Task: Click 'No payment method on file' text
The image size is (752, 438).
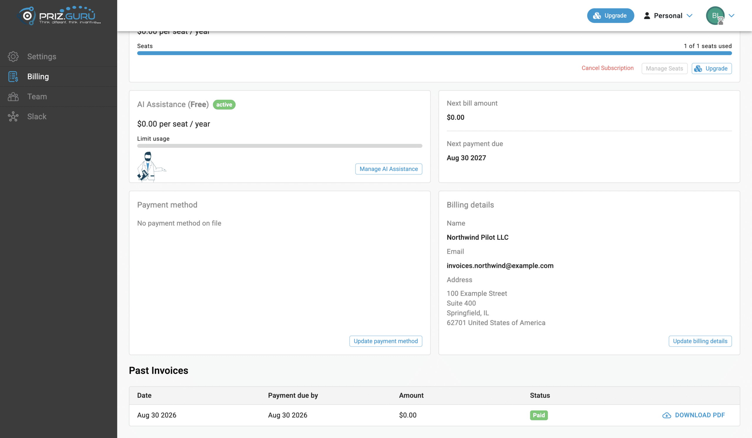Action: 179,224
